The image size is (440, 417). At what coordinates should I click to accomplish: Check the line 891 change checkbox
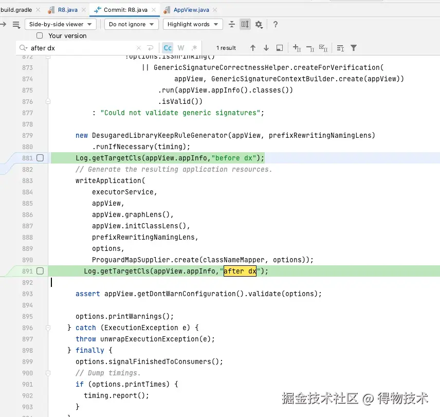(40, 271)
